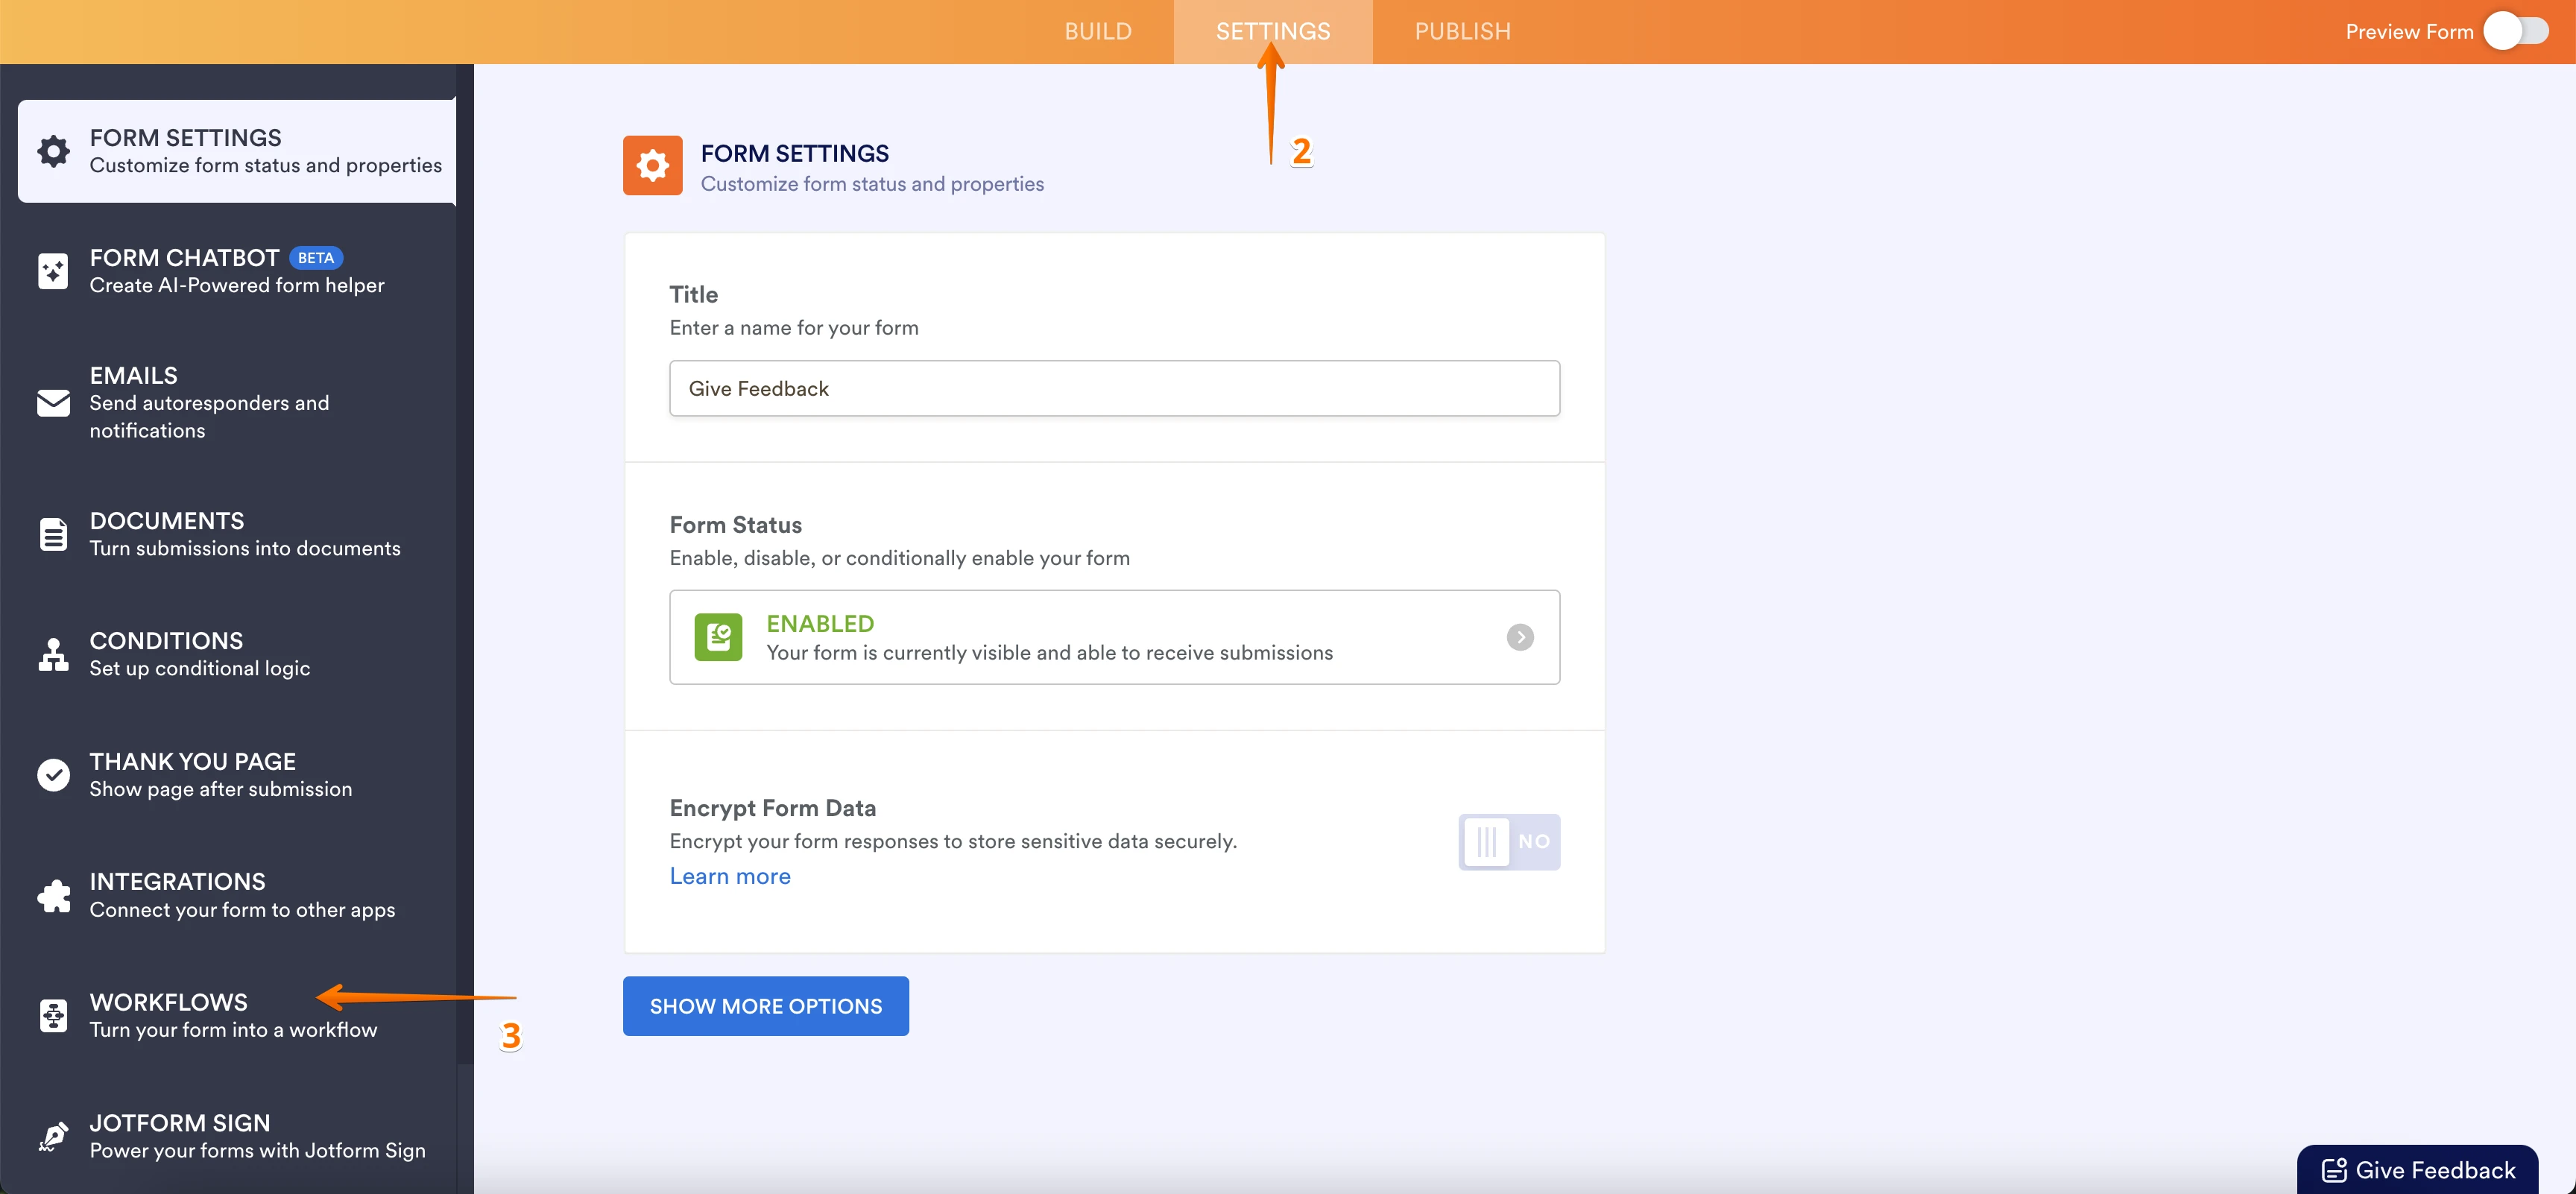
Task: Select the Form Settings gear icon in sidebar
Action: pyautogui.click(x=52, y=151)
